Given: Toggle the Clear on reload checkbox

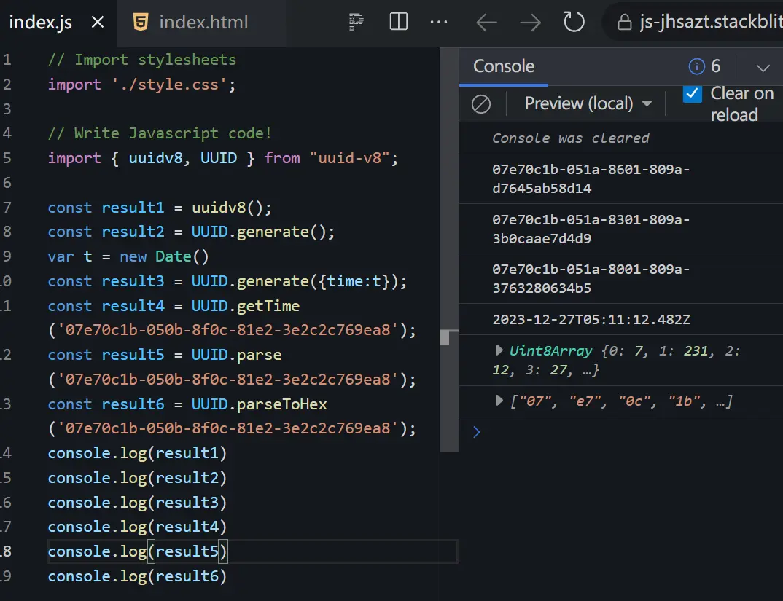Looking at the screenshot, I should pyautogui.click(x=692, y=94).
